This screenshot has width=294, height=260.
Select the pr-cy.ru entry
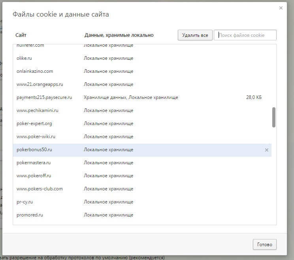[x=25, y=202]
